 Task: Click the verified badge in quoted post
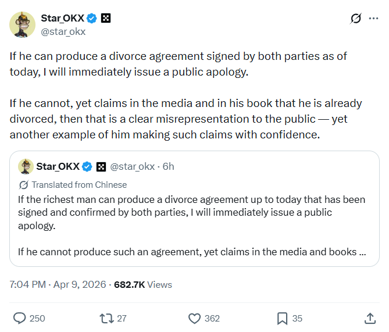coord(87,167)
